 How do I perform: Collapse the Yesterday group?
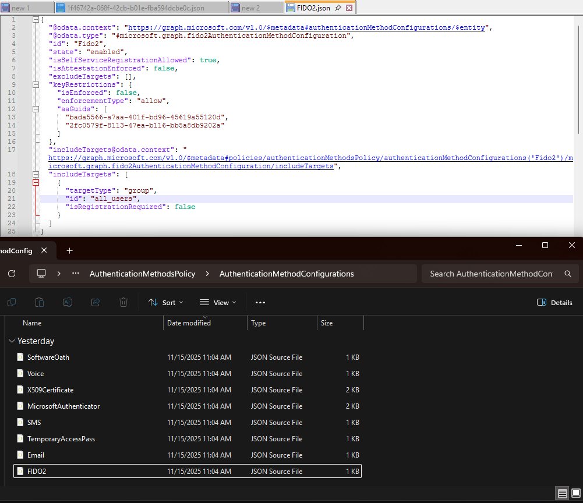click(12, 341)
